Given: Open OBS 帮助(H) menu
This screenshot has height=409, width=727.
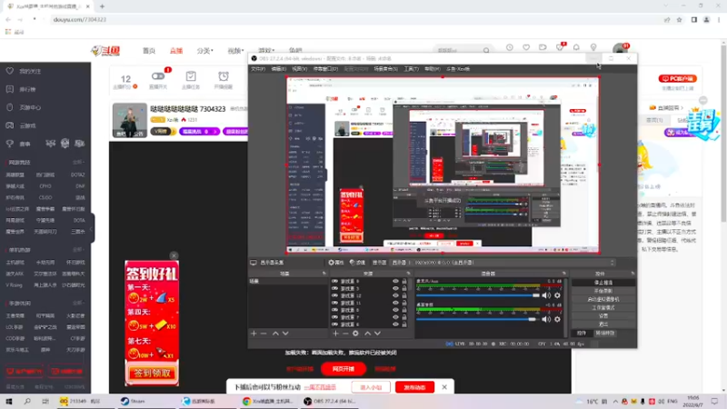Looking at the screenshot, I should (x=433, y=69).
